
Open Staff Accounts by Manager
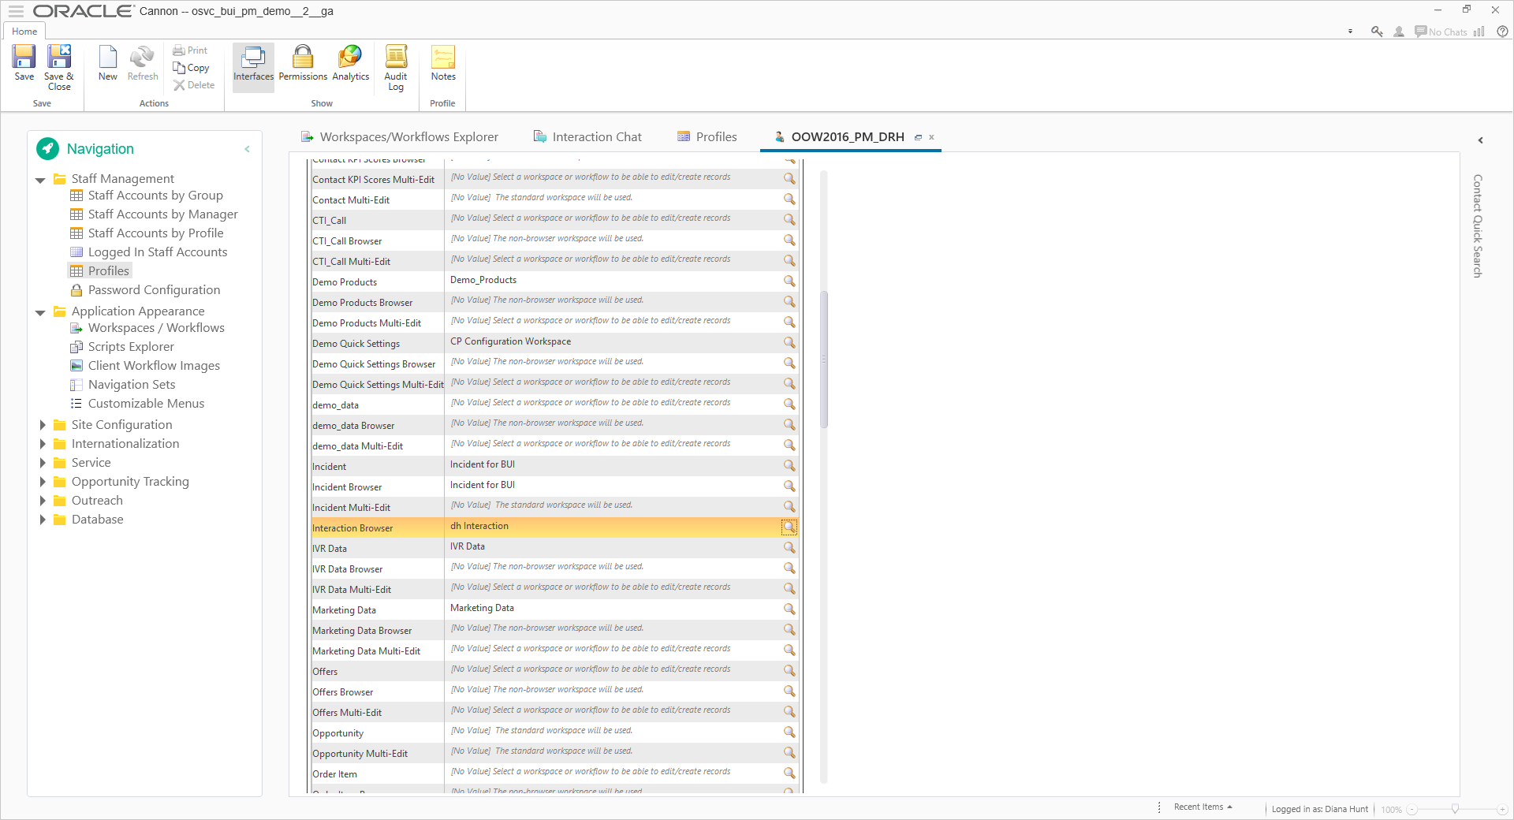click(155, 214)
